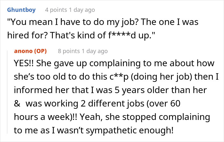
Task: Click the '(OP)' tag next to anono
Action: point(40,51)
